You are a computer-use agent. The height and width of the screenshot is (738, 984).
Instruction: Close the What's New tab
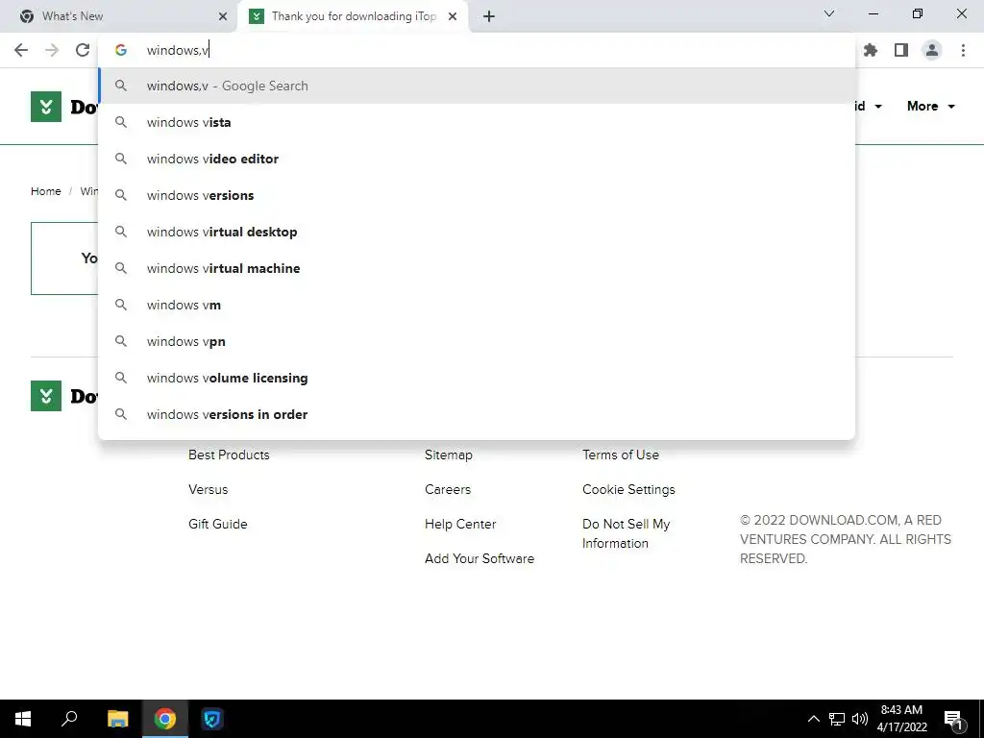point(223,16)
